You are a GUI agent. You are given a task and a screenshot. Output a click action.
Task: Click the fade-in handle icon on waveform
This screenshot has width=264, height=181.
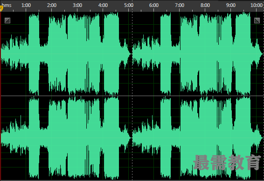point(7,21)
